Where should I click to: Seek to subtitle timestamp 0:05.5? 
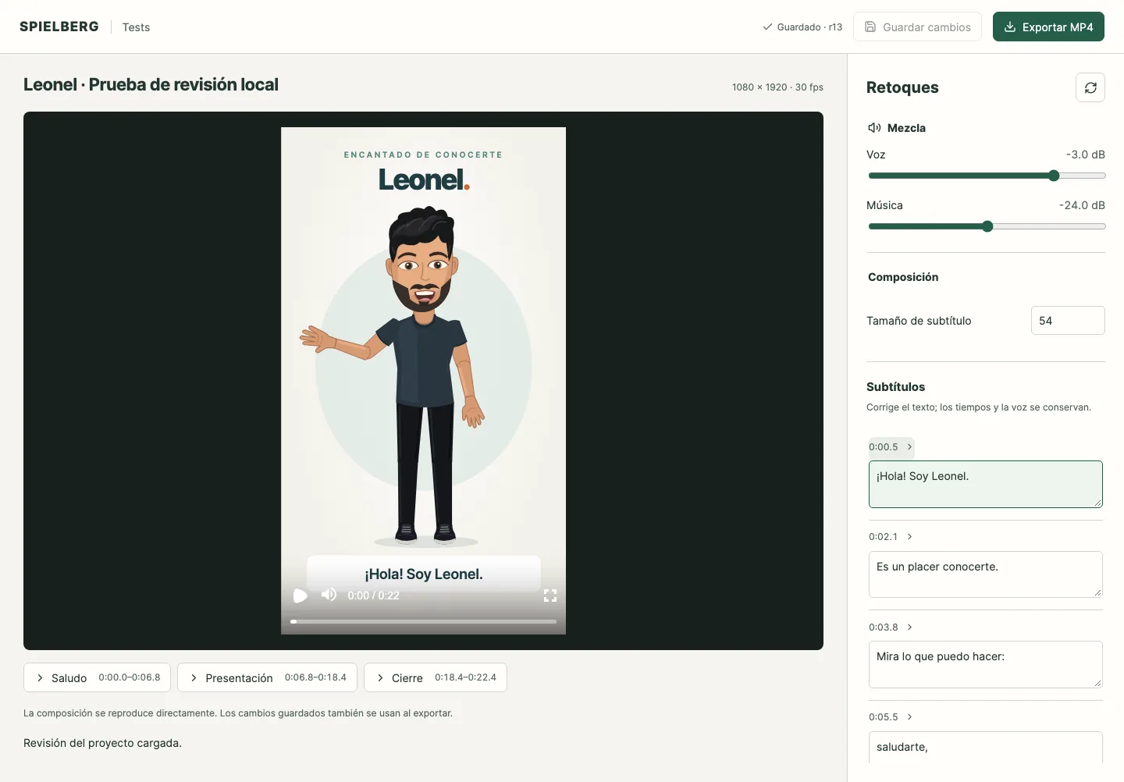[891, 717]
